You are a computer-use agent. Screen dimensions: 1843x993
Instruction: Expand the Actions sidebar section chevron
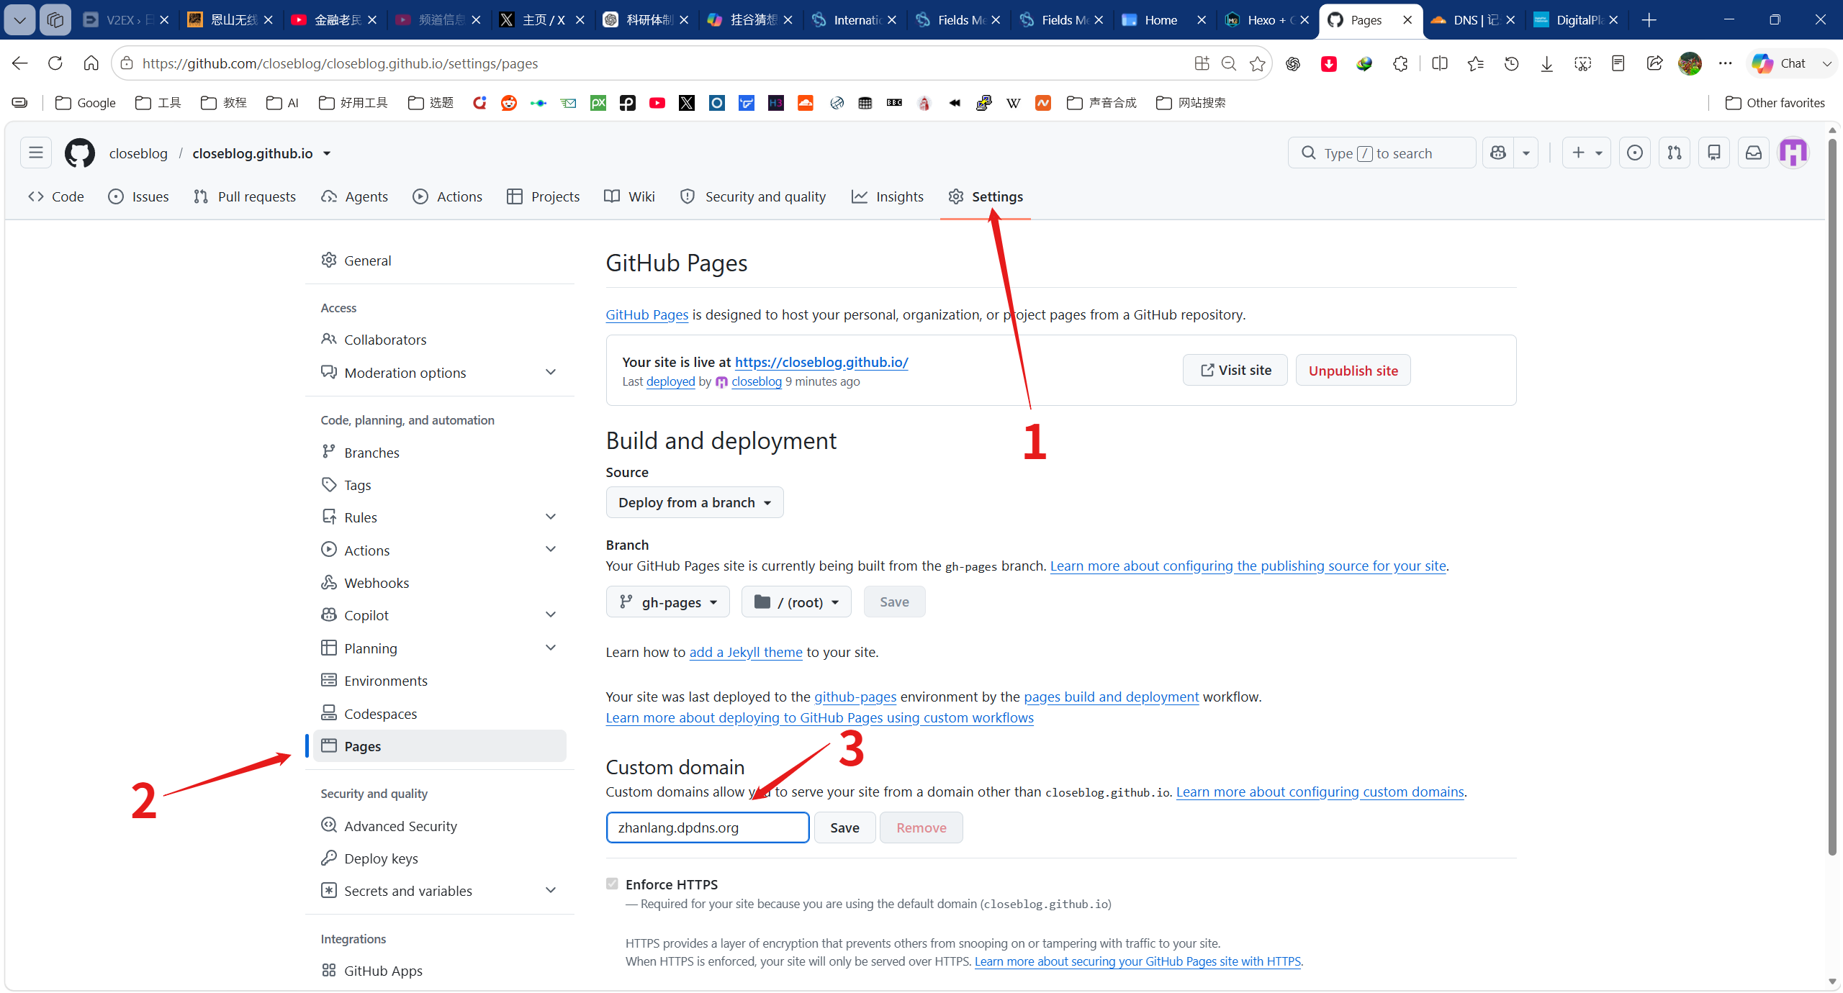(x=551, y=550)
